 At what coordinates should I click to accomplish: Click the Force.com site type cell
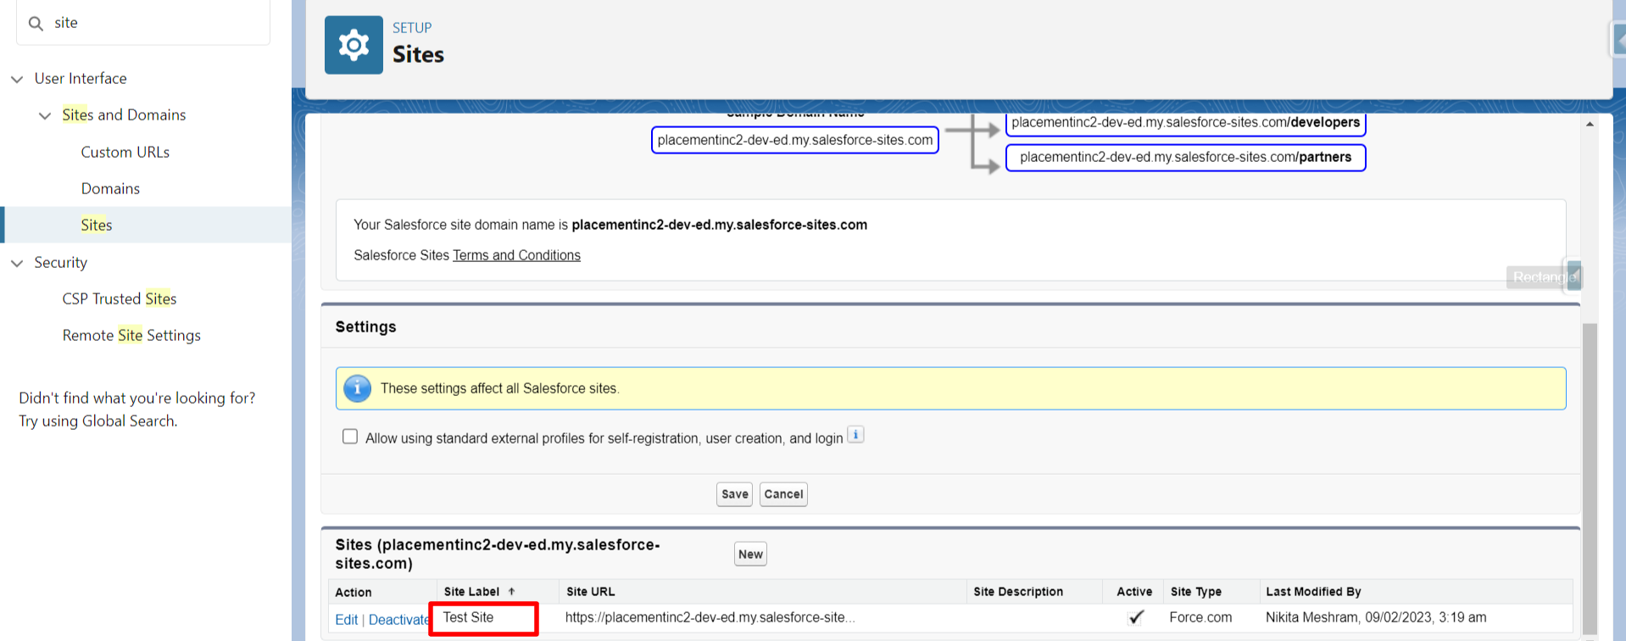(1200, 617)
